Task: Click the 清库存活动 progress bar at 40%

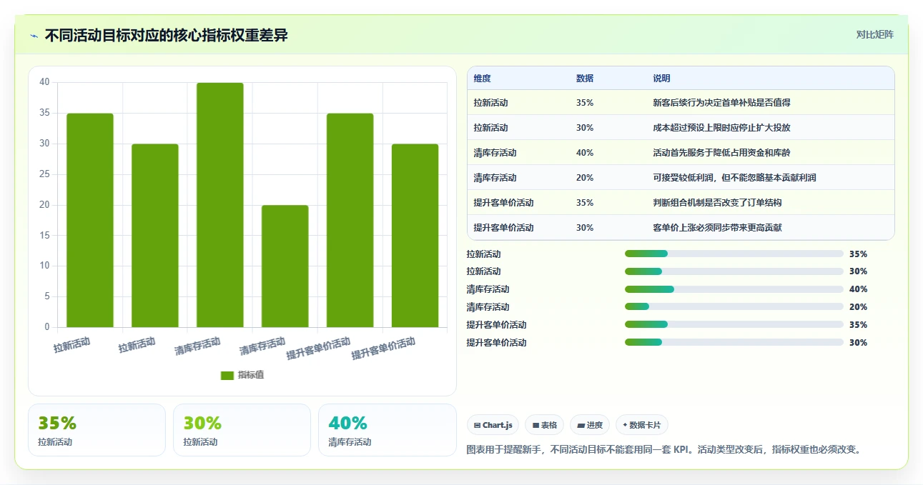Action: pyautogui.click(x=734, y=289)
